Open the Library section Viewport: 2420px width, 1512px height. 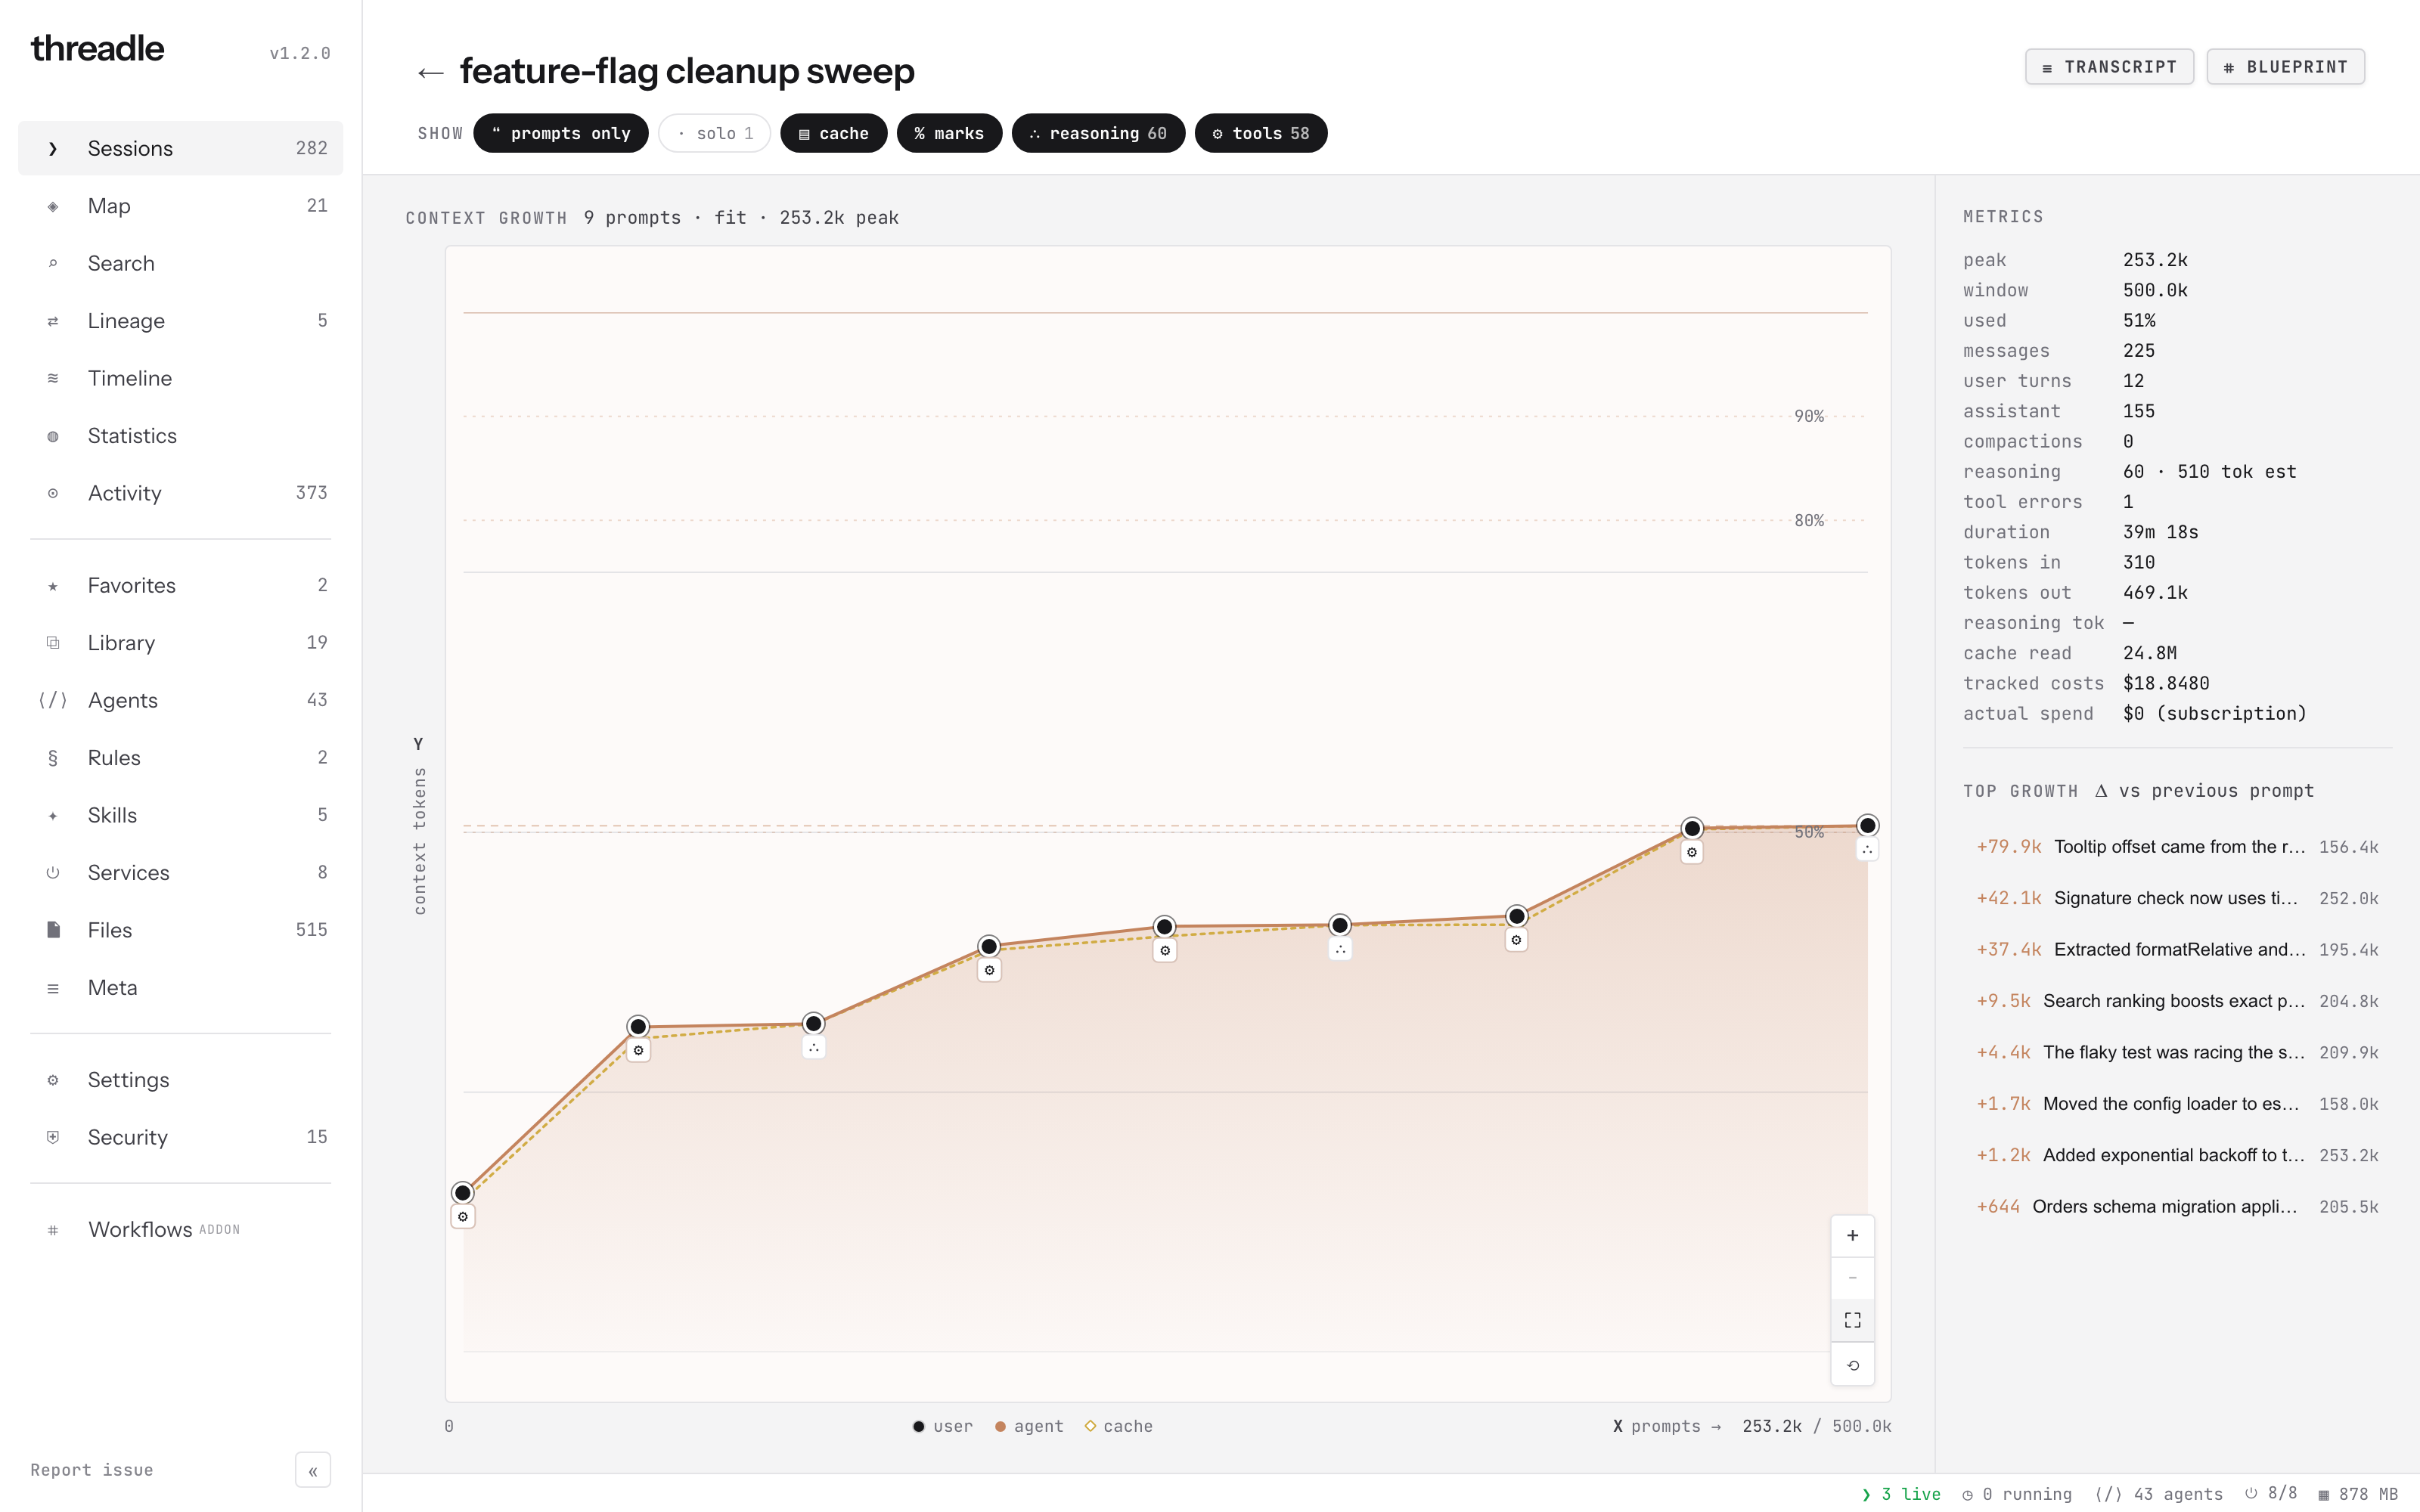click(180, 643)
